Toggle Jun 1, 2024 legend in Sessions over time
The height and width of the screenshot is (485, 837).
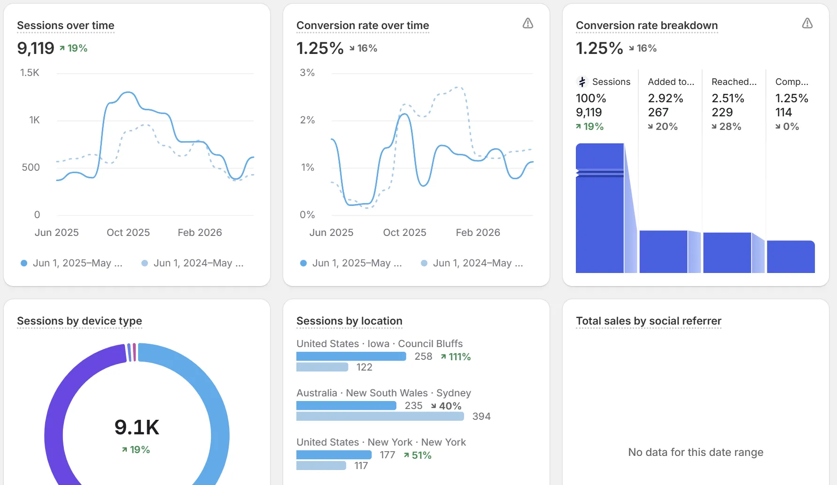coord(192,263)
